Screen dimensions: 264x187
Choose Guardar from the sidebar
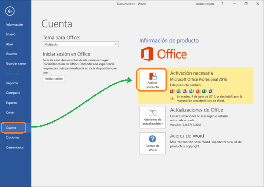pyautogui.click(x=12, y=54)
